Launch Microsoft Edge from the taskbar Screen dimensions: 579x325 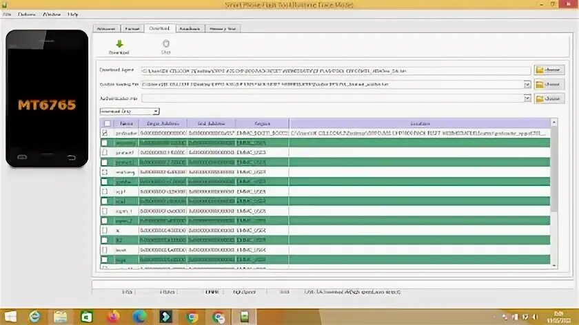139,317
